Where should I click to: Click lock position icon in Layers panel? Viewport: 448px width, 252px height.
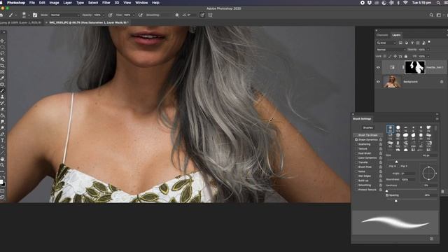(395, 56)
